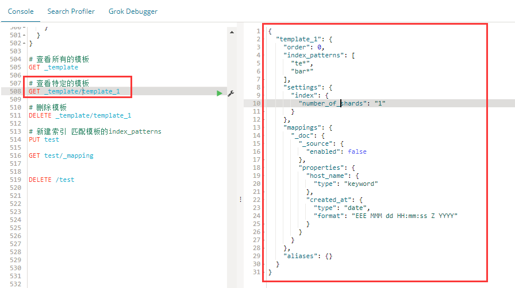The width and height of the screenshot is (515, 288).
Task: Click the comment '# 删除模板'
Action: coord(48,108)
